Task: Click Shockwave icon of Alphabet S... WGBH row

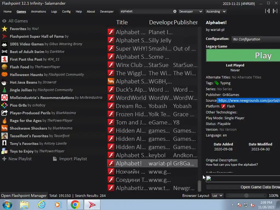Action: 111,81
